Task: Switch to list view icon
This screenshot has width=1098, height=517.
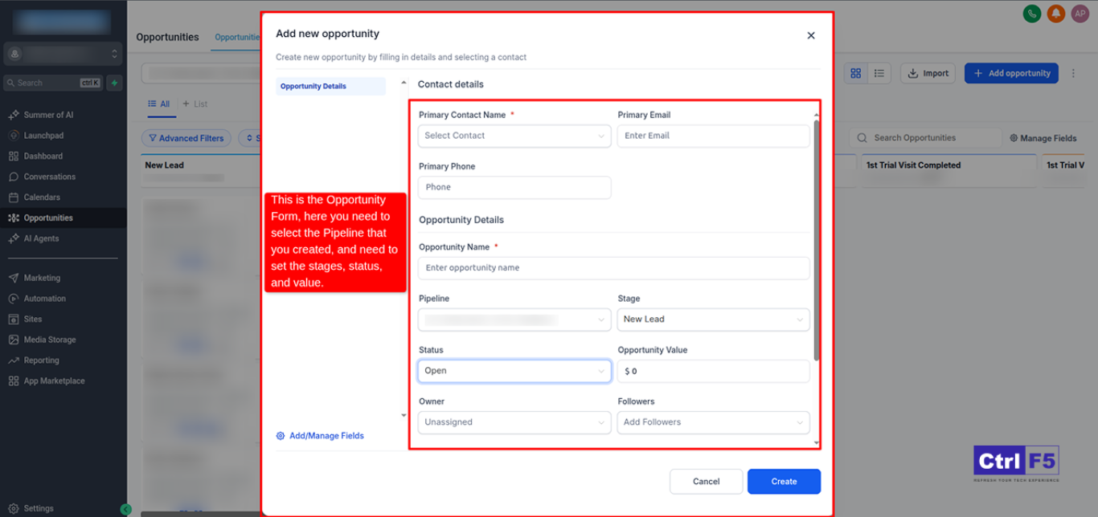Action: 879,73
